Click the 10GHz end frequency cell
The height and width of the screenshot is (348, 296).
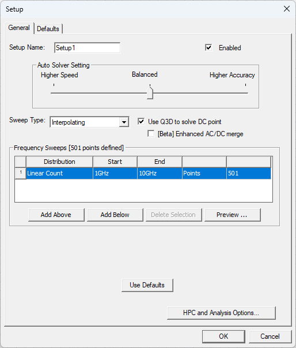click(160, 173)
